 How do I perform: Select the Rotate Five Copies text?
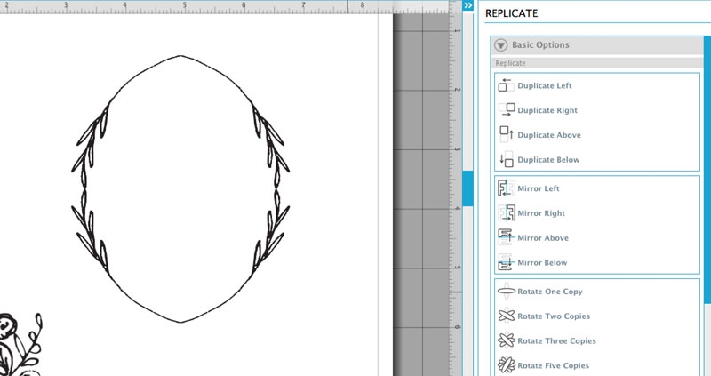(553, 365)
